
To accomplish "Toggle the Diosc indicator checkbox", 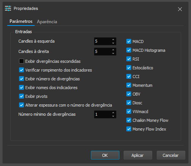I will pos(129,103).
